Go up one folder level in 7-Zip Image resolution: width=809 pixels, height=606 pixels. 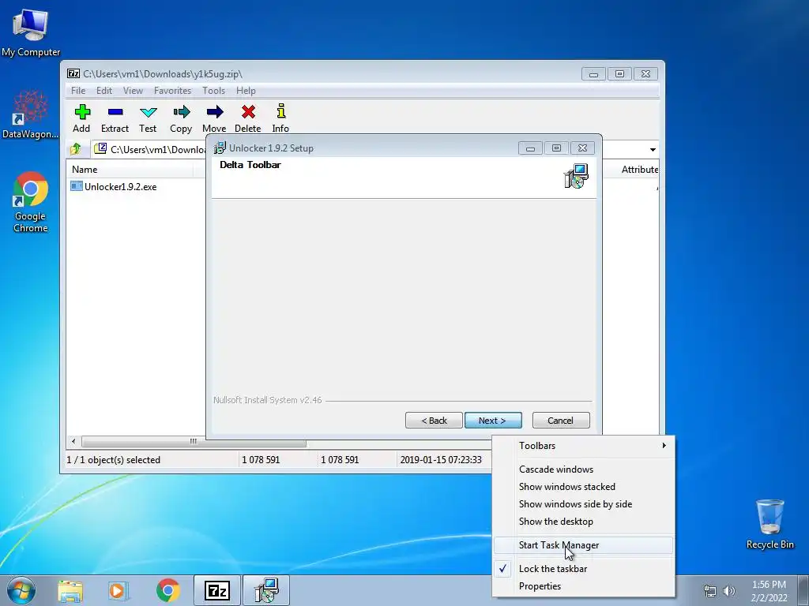click(76, 149)
